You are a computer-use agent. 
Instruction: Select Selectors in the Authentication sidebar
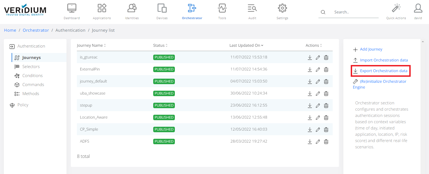tap(31, 67)
